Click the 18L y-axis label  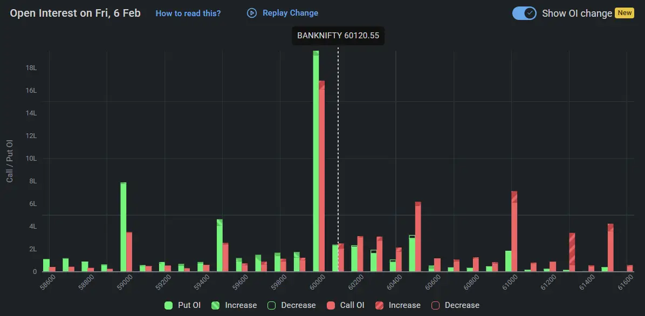pyautogui.click(x=31, y=68)
